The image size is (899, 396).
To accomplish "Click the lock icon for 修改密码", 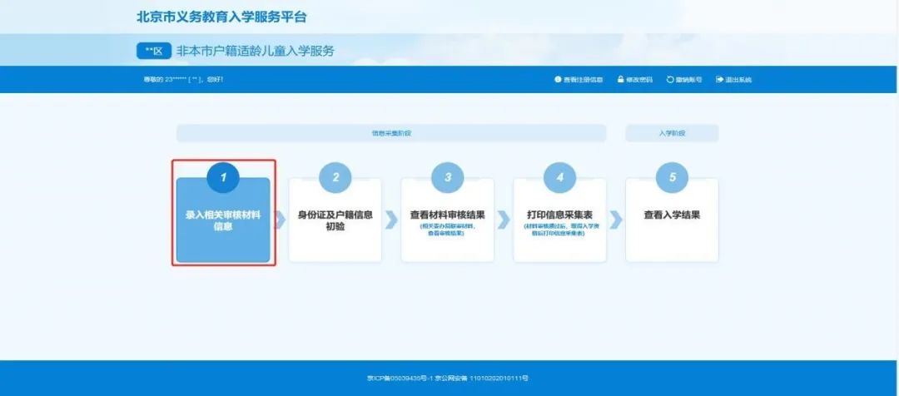I will [x=620, y=80].
